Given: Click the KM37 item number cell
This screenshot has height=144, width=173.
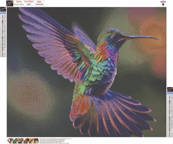Looking at the screenshot, I should click(x=29, y=5).
